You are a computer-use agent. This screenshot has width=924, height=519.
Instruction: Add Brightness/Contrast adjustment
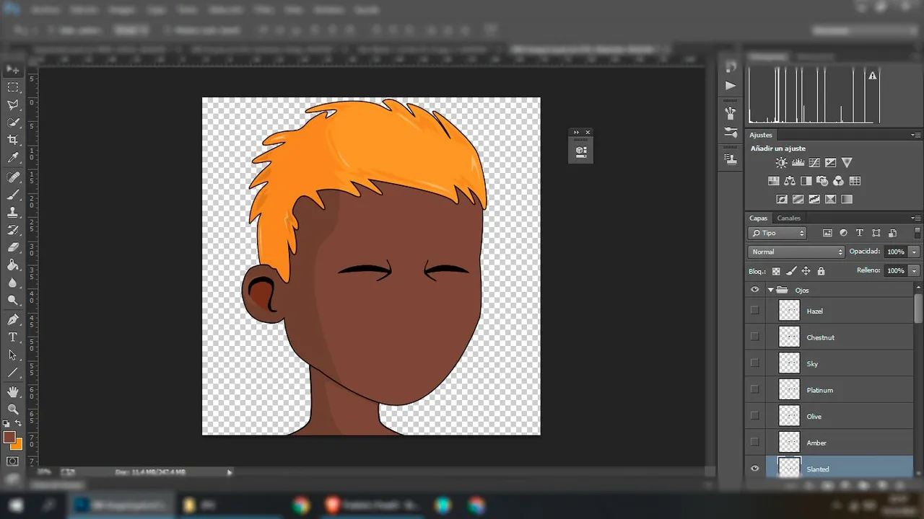[781, 163]
